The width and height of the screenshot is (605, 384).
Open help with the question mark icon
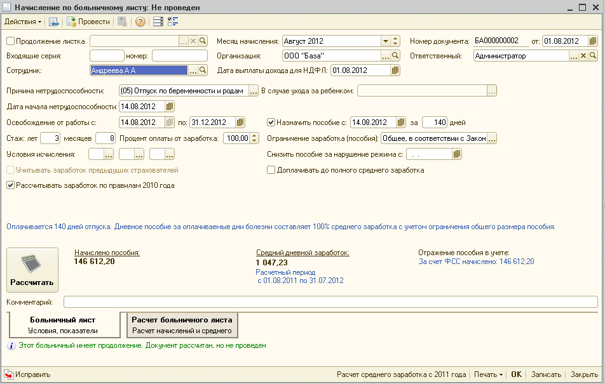coord(140,22)
